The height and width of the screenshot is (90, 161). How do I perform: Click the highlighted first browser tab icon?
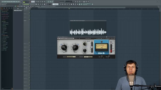coord(2,8)
